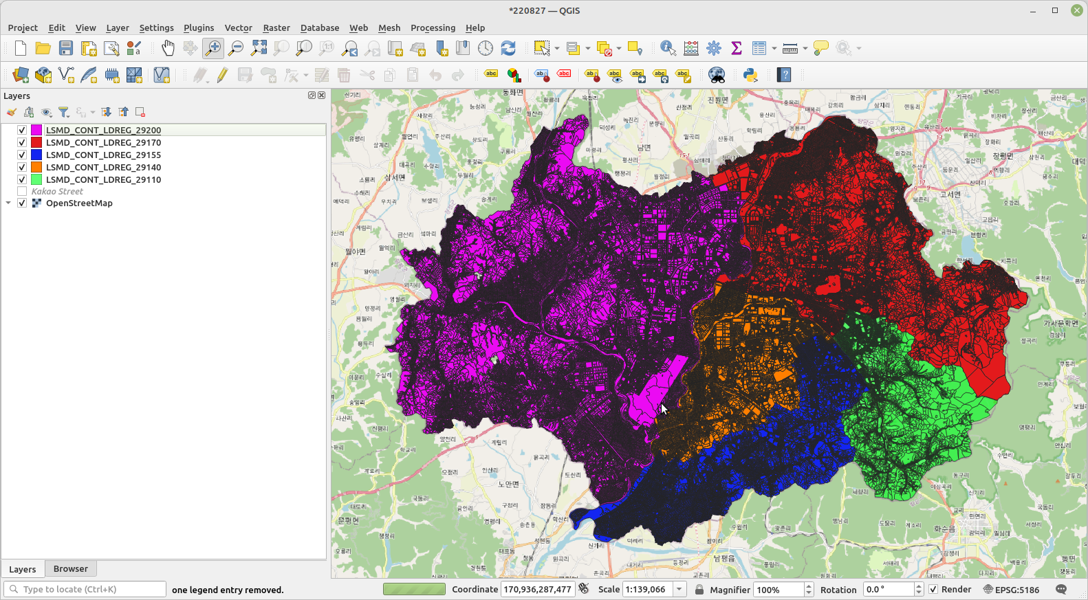The height and width of the screenshot is (600, 1088).
Task: Click the Type to locate search field
Action: pos(85,589)
